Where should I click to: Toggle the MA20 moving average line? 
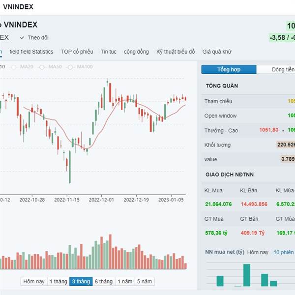pyautogui.click(x=22, y=67)
